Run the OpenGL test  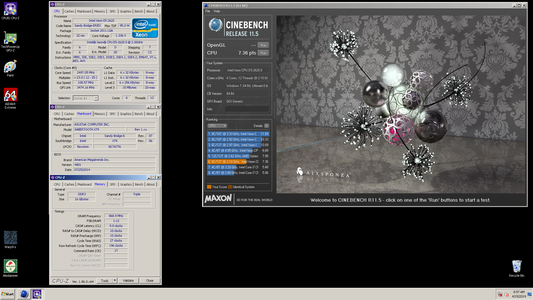point(263,45)
